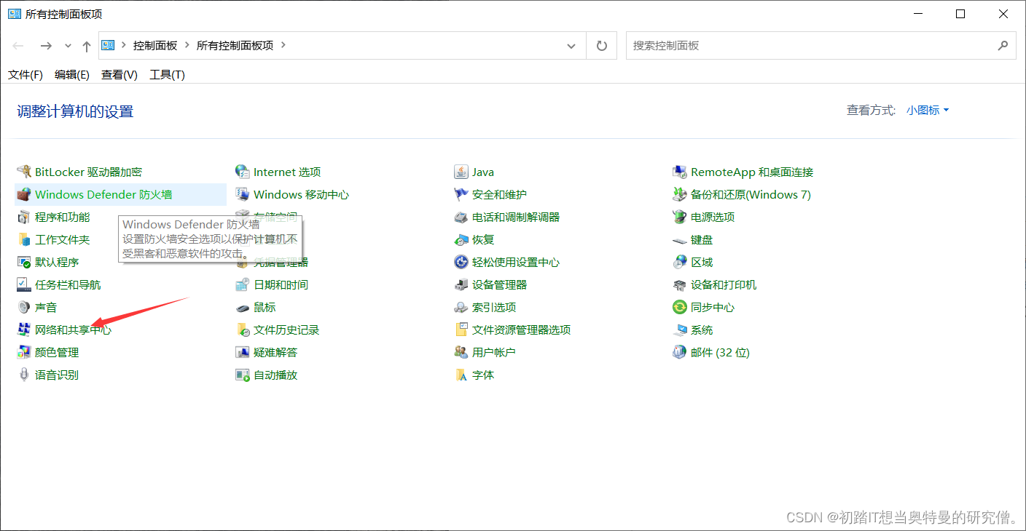Click the Windows 移动中心 icon
Image resolution: width=1026 pixels, height=531 pixels.
point(243,195)
